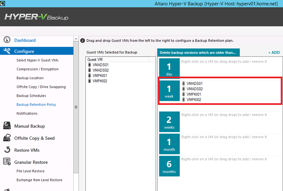This screenshot has height=191, width=283.
Task: Click server icon of VMADS01 in 1 week plan
Action: tap(183, 84)
